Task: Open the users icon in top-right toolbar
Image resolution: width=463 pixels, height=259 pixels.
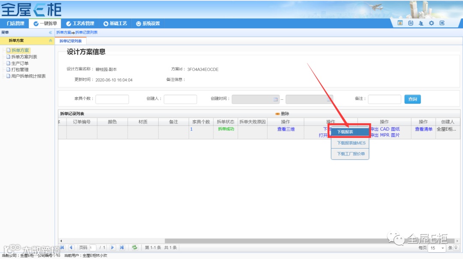Action: click(421, 23)
